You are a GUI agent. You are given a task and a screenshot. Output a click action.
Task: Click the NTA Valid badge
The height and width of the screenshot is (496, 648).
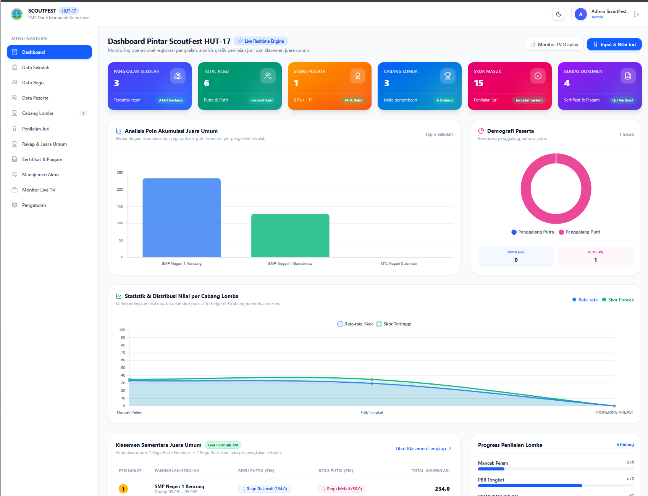coord(354,100)
